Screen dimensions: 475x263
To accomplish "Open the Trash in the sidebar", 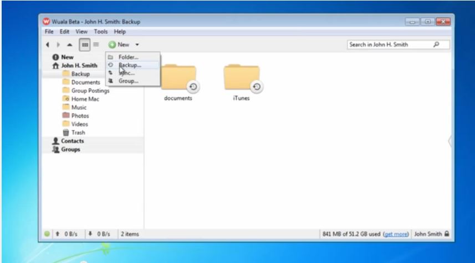I will point(78,133).
